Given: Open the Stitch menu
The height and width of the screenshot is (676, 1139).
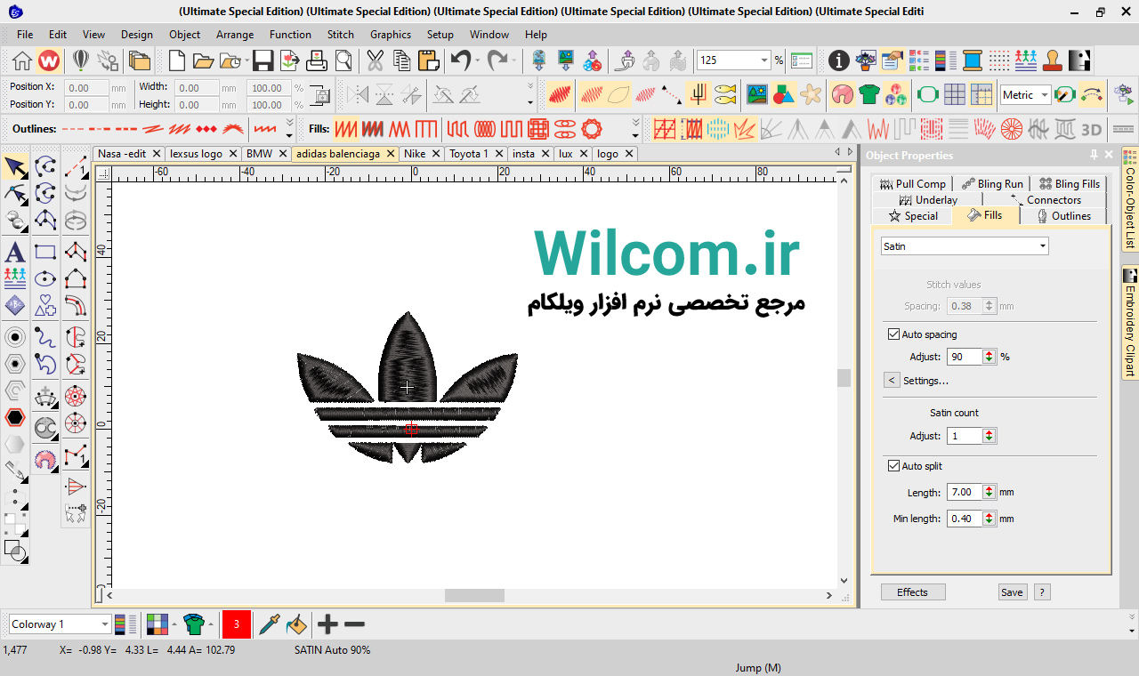Looking at the screenshot, I should pos(340,35).
